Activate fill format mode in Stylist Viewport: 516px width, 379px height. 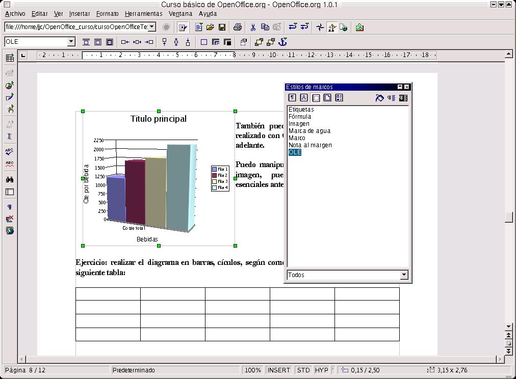coord(379,98)
